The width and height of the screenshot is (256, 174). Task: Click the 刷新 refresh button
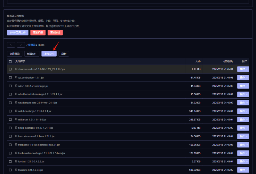click(x=64, y=54)
